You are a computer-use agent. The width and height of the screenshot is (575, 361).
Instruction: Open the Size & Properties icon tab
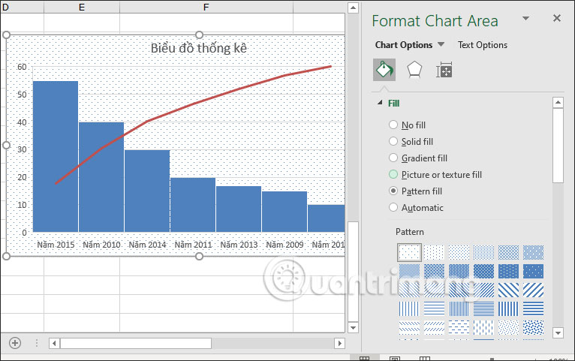point(444,71)
